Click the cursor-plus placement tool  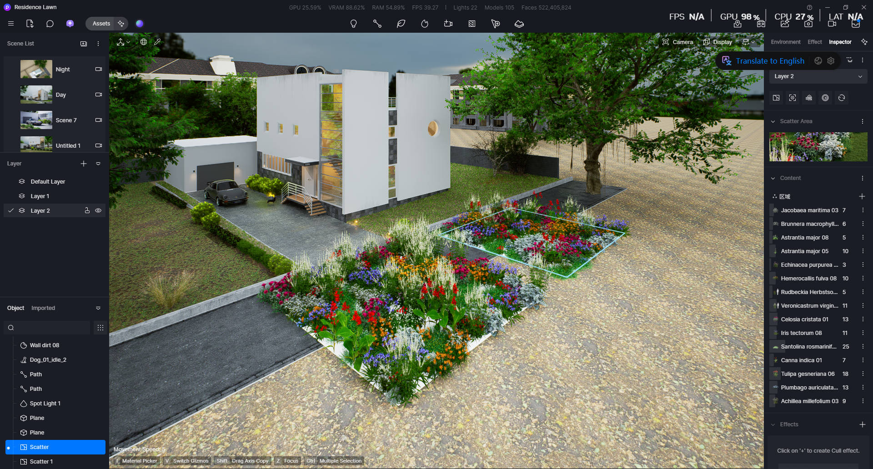point(496,24)
